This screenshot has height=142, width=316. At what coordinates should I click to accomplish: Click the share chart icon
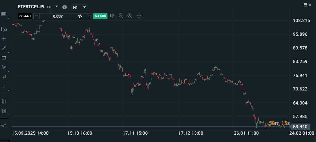point(4,126)
